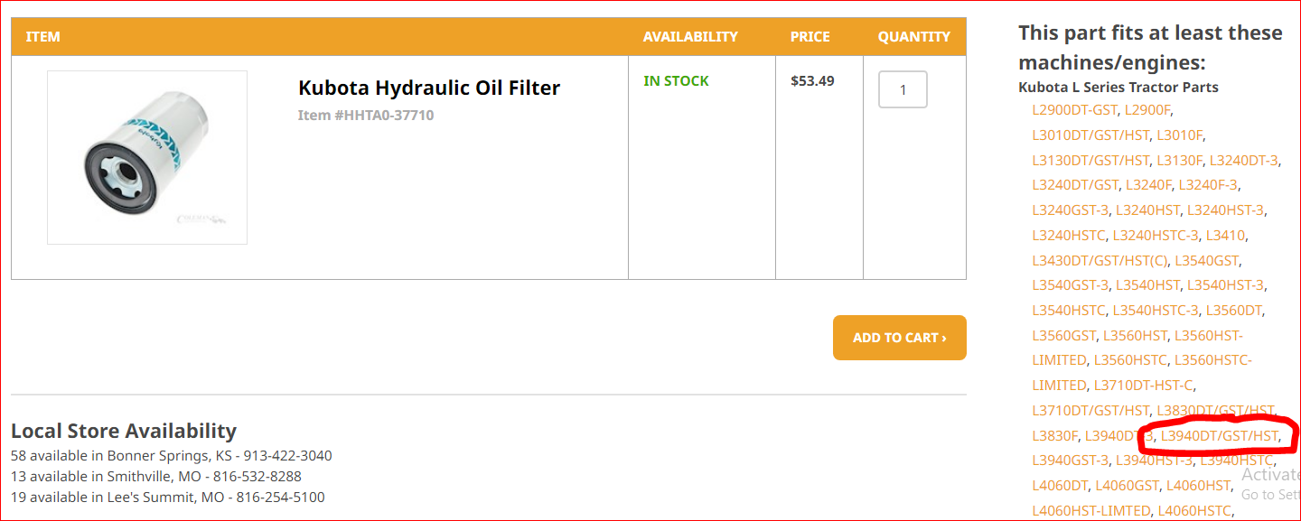Open the L3560DT tractor link

click(x=1233, y=311)
